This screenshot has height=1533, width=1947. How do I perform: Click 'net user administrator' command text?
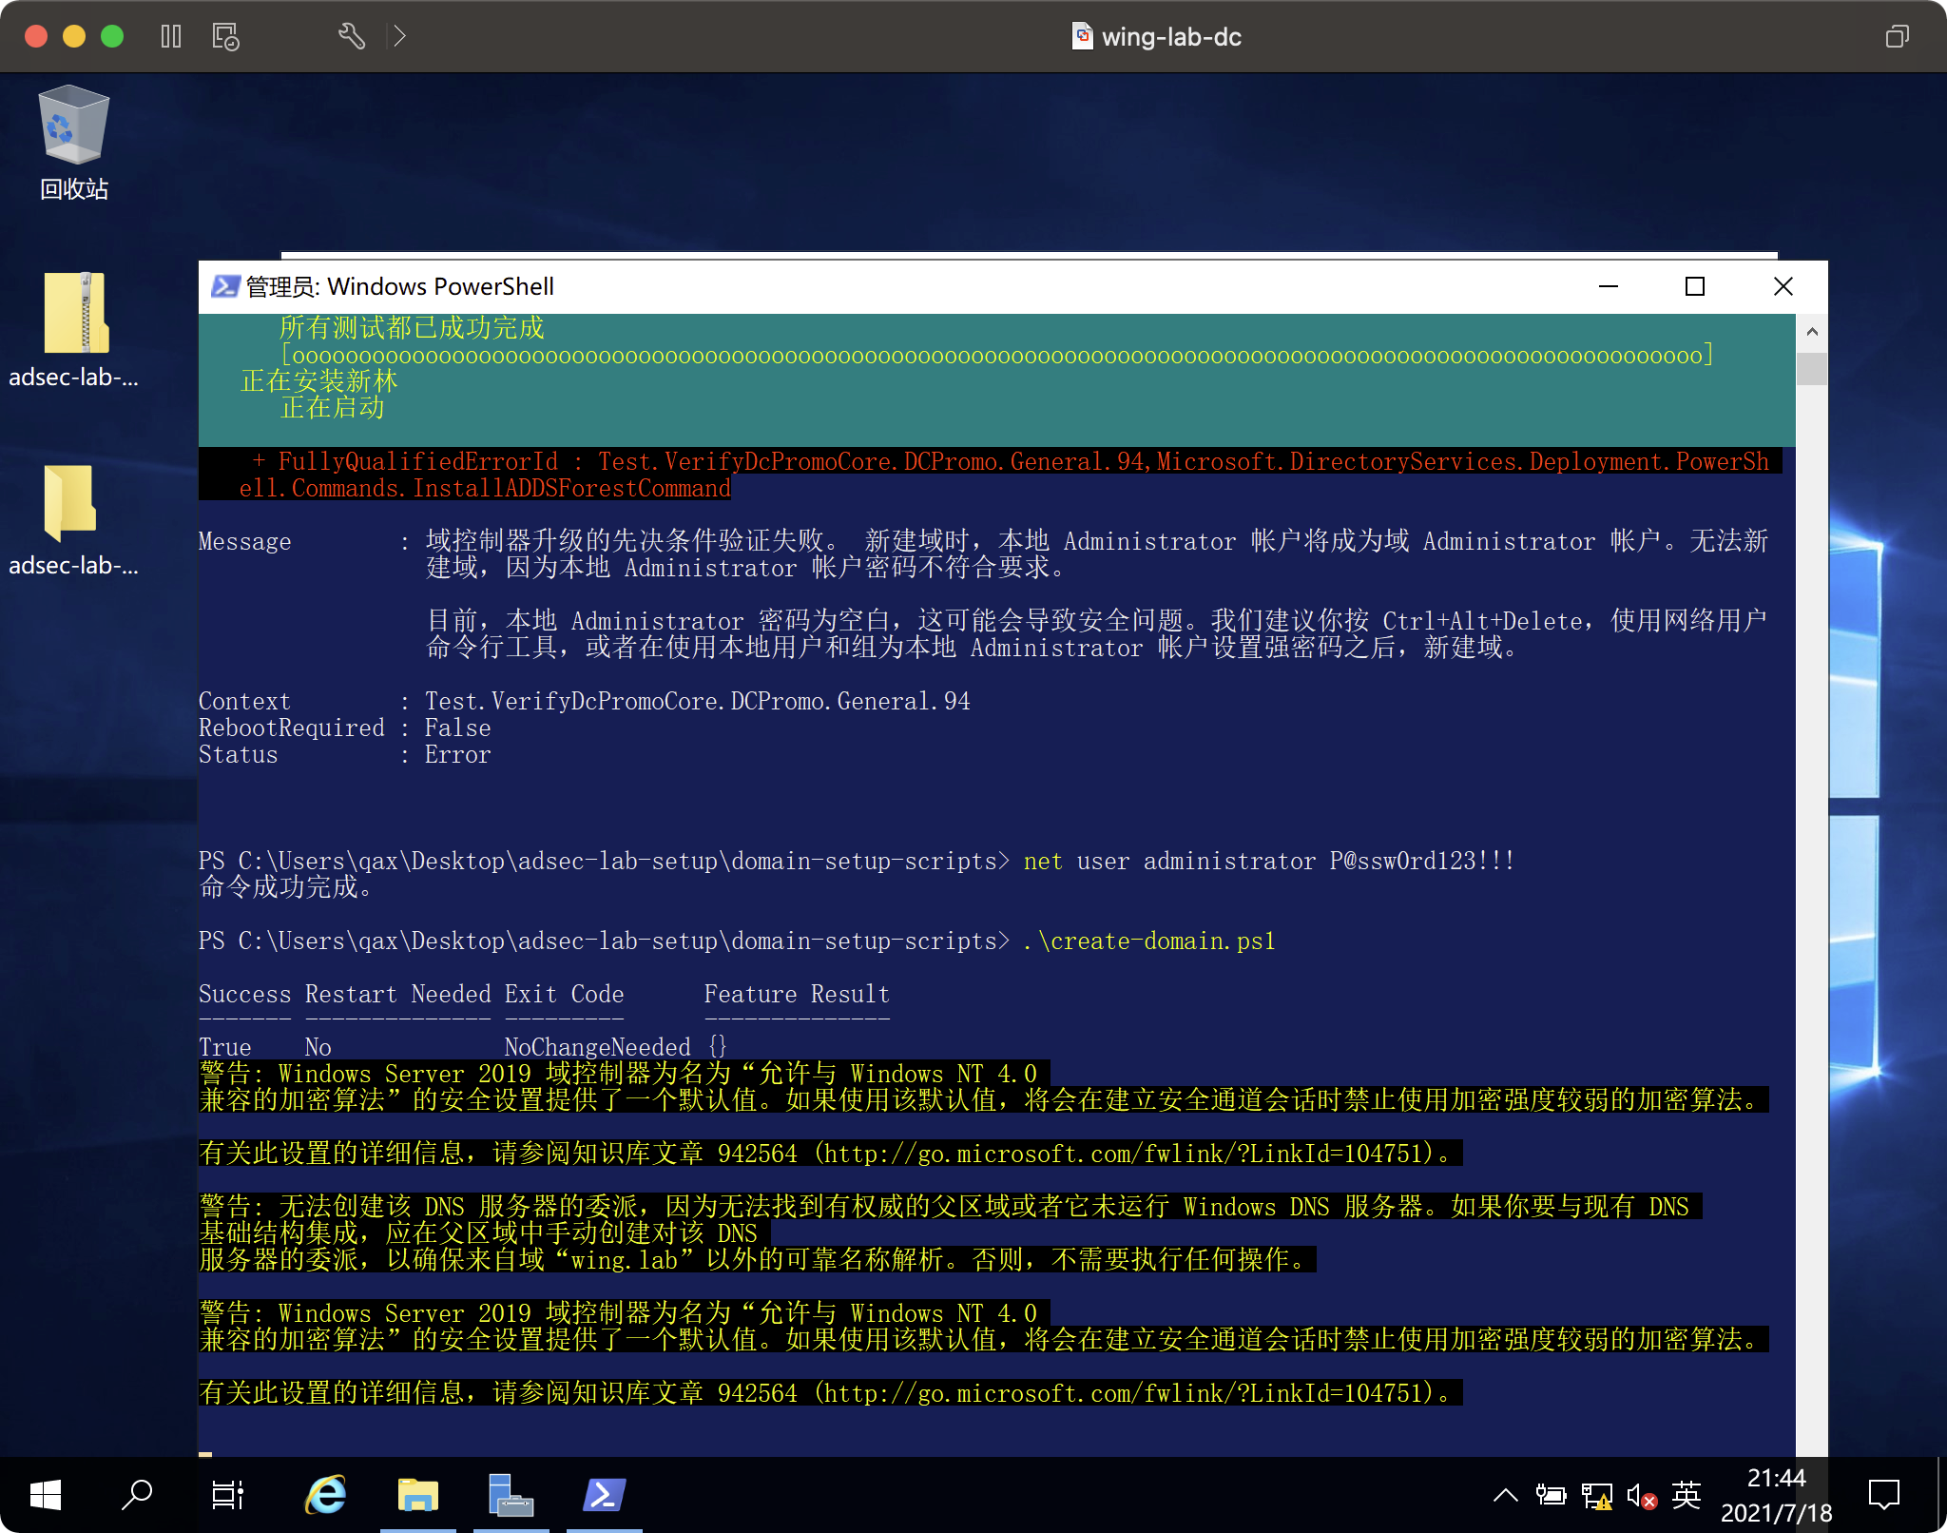(1169, 861)
